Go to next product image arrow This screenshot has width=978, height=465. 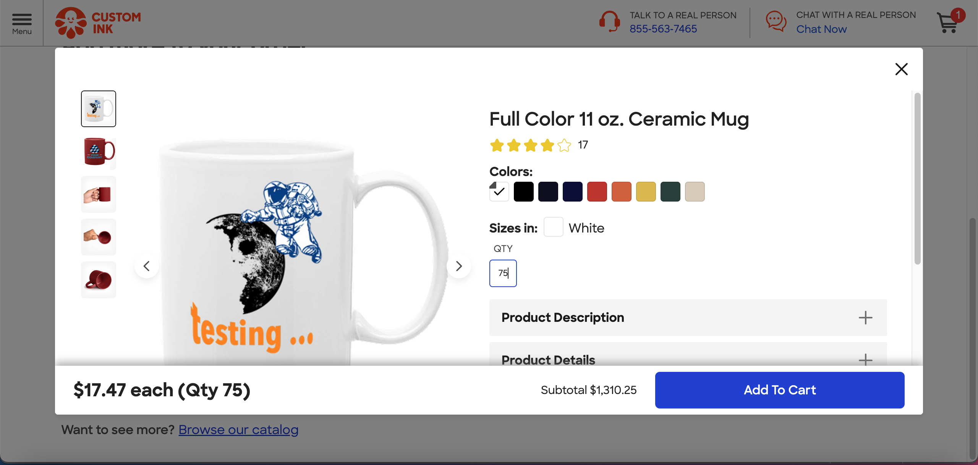tap(459, 266)
